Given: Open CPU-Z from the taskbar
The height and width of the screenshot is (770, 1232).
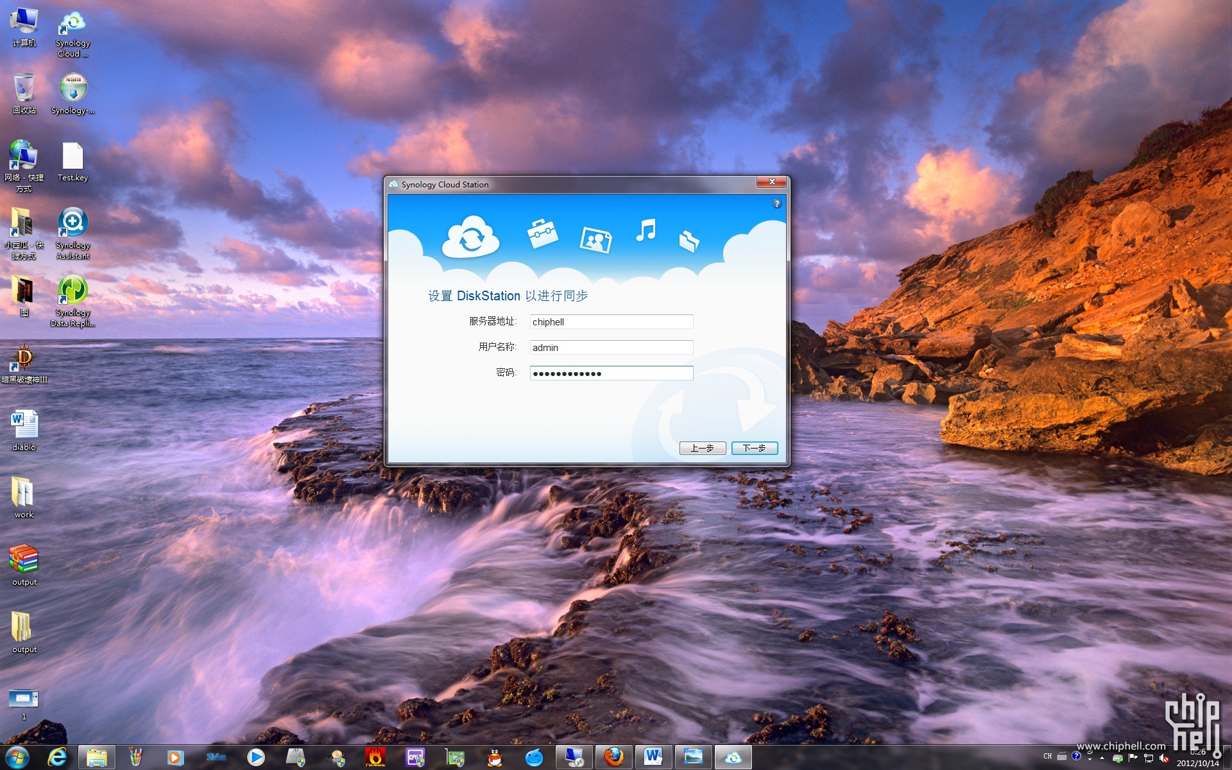Looking at the screenshot, I should tap(415, 758).
